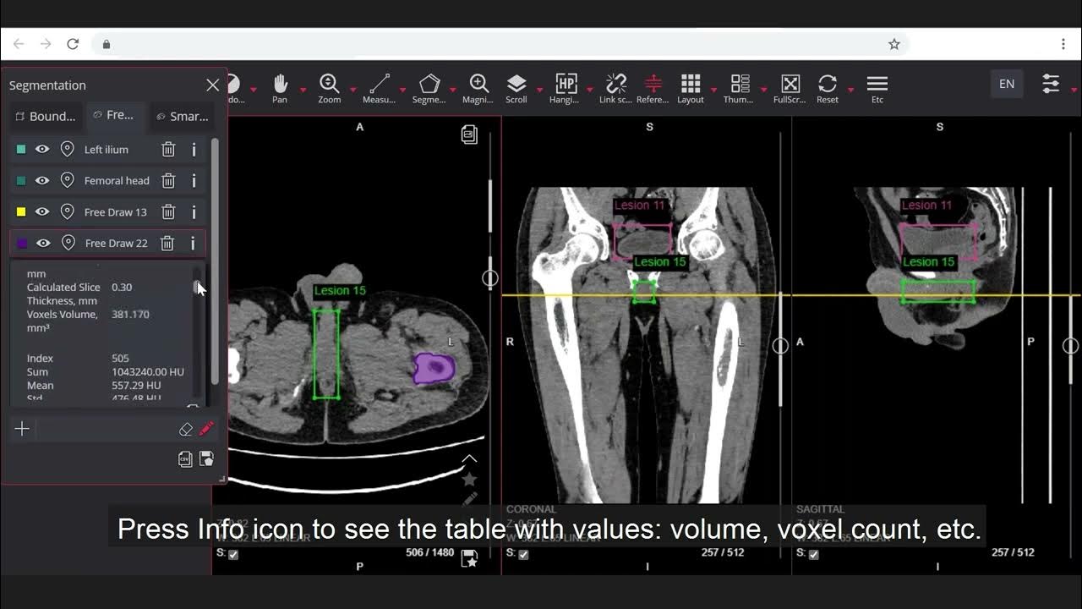The height and width of the screenshot is (609, 1082).
Task: Close the Segmentation panel
Action: click(x=212, y=85)
